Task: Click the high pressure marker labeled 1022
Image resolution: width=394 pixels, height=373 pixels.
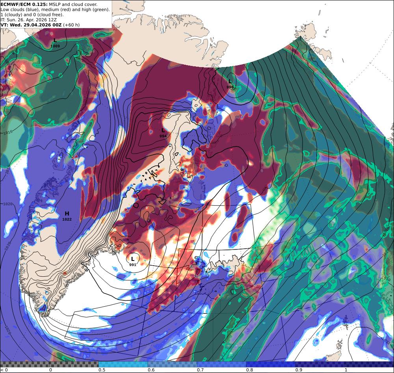Action: (x=67, y=216)
